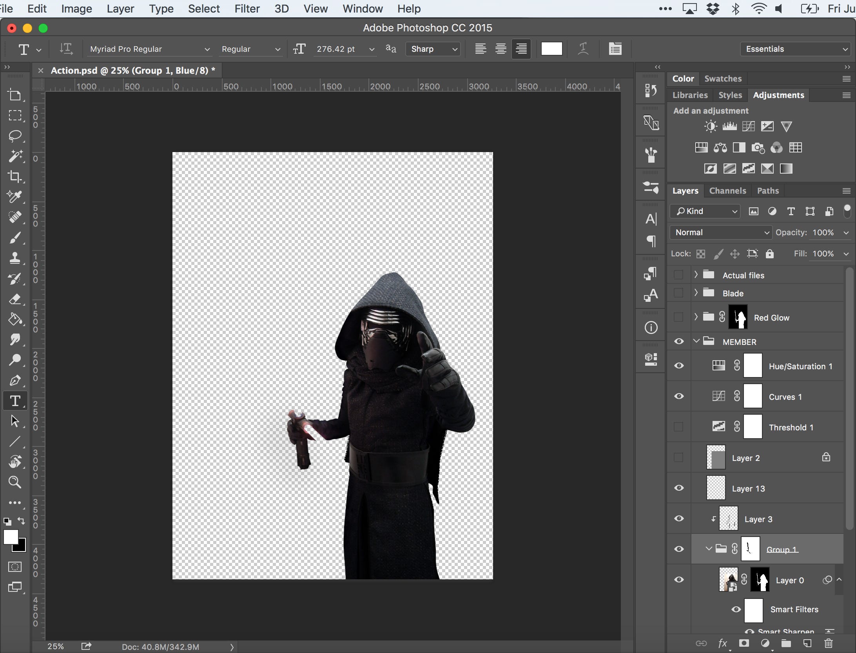Open the anti-aliasing Sharp dropdown
Screen dimensions: 856x653
[x=433, y=49]
